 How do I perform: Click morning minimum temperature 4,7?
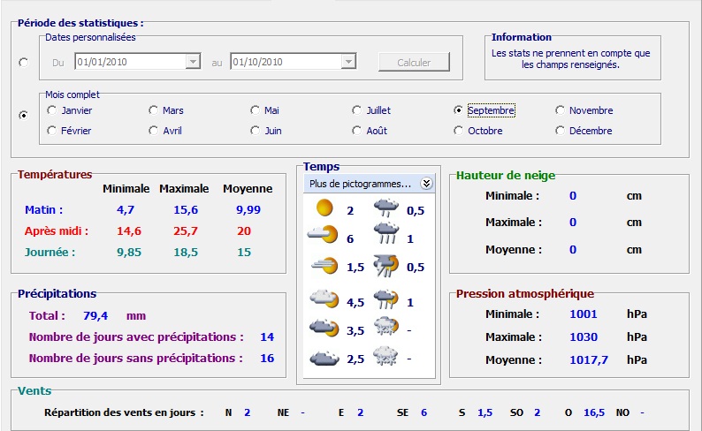point(126,209)
